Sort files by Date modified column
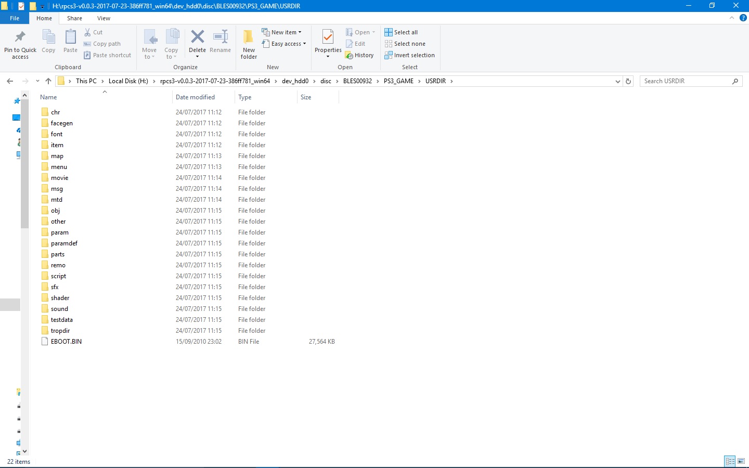The width and height of the screenshot is (749, 468). coord(195,97)
